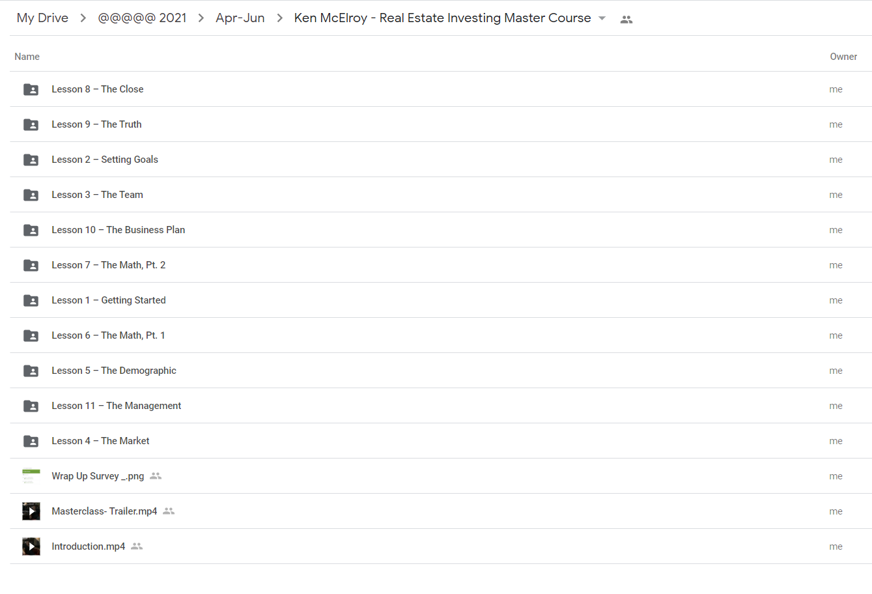Click the Lesson 1 – Getting Started folder icon
Viewport: 872px width, 594px height.
31,300
